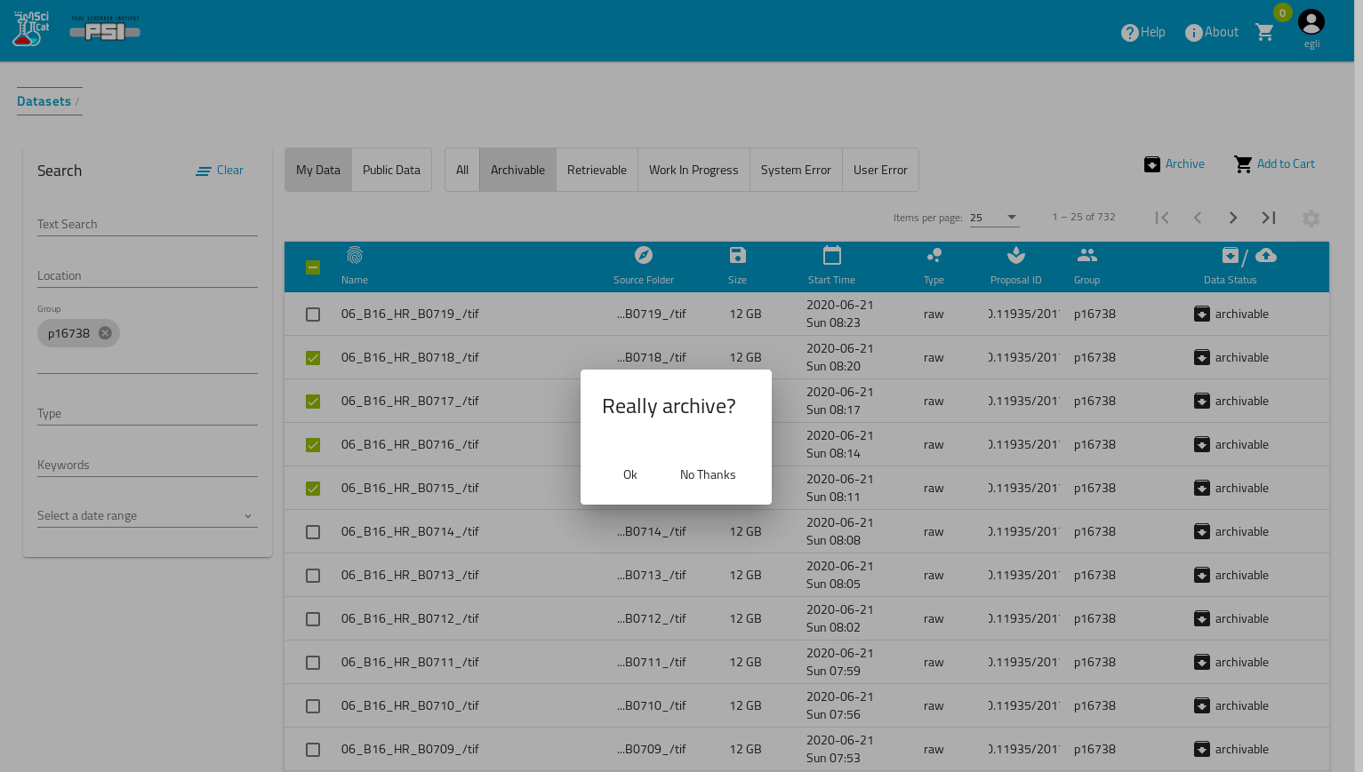Image resolution: width=1363 pixels, height=772 pixels.
Task: Click source folder ...B0713_/tif cell
Action: click(652, 576)
